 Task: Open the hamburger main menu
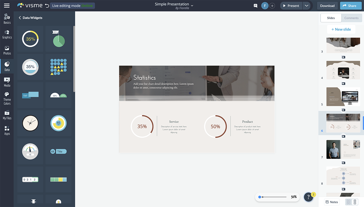[7, 6]
